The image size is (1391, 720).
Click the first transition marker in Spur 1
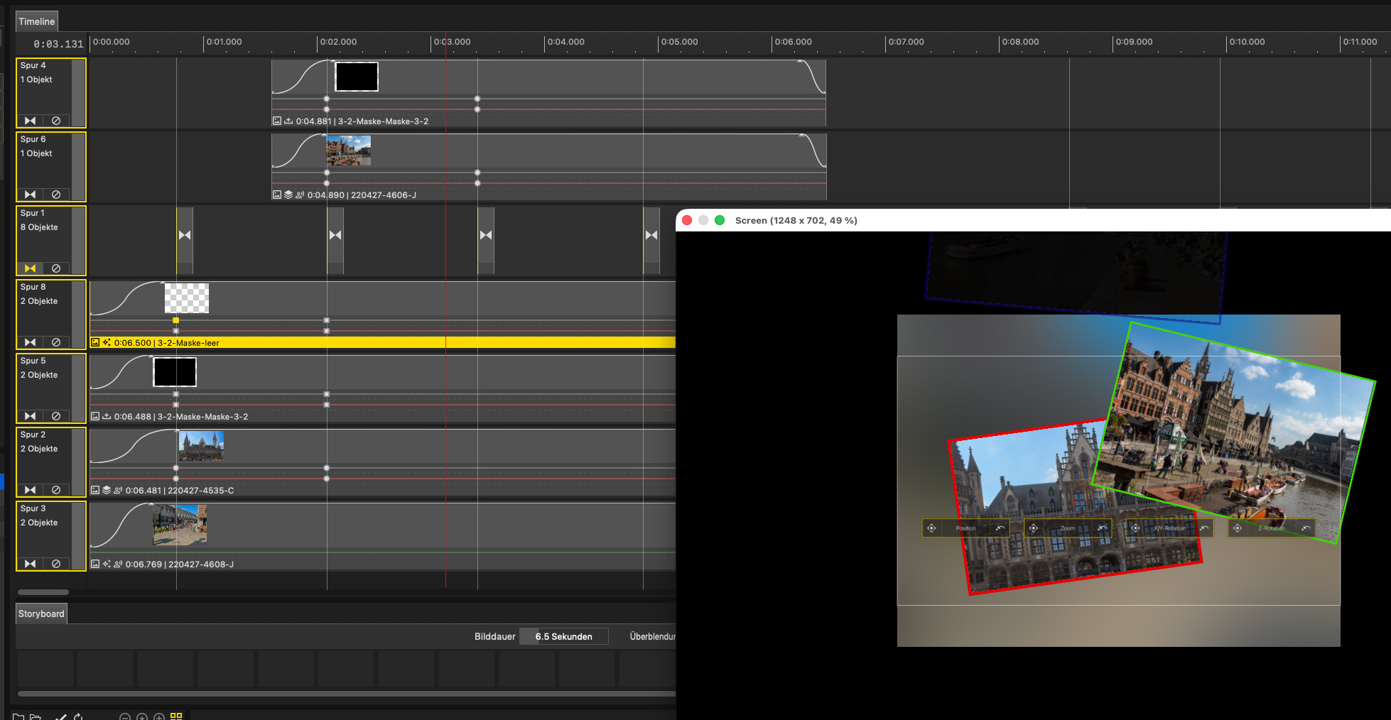(x=185, y=235)
